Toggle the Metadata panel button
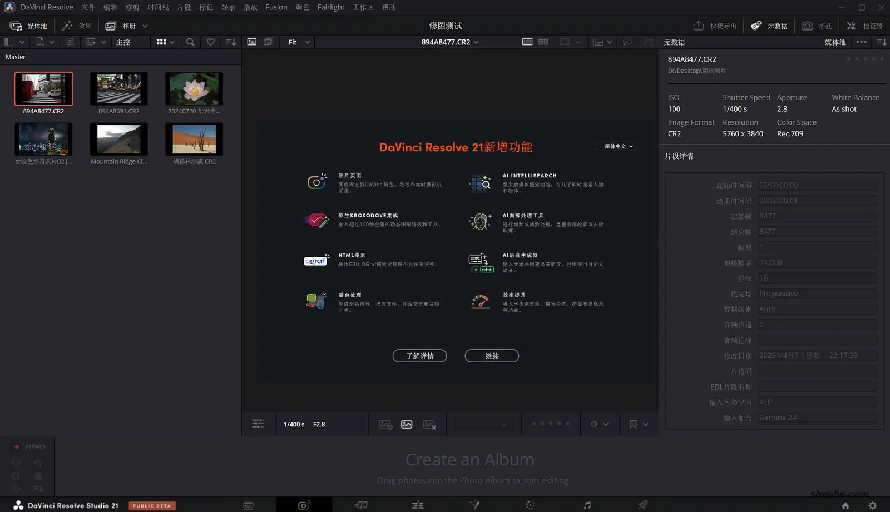The image size is (890, 512). [769, 26]
